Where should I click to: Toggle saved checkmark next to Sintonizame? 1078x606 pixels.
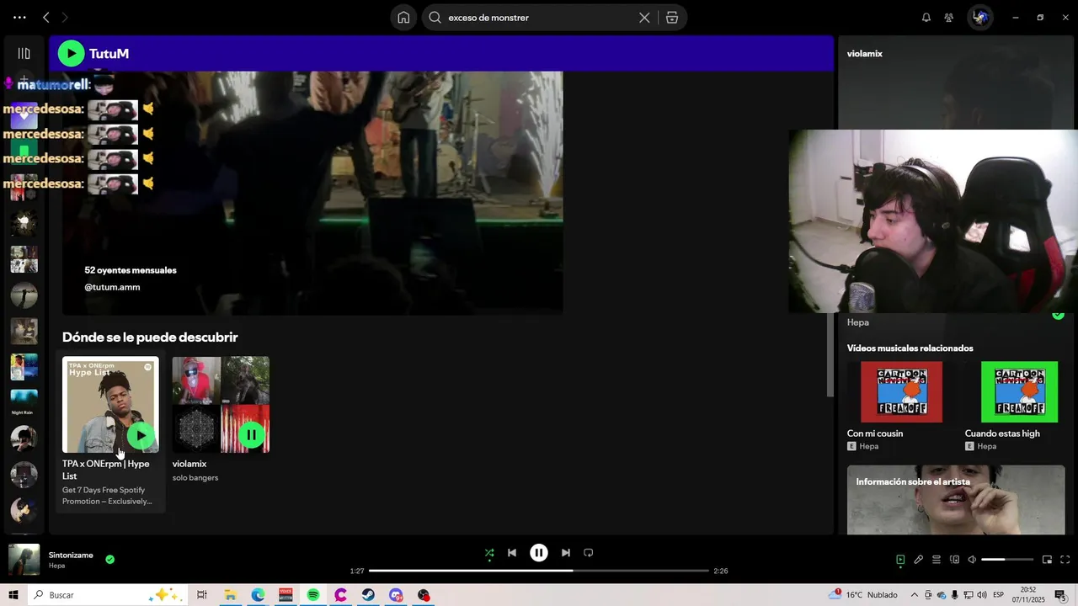110,559
